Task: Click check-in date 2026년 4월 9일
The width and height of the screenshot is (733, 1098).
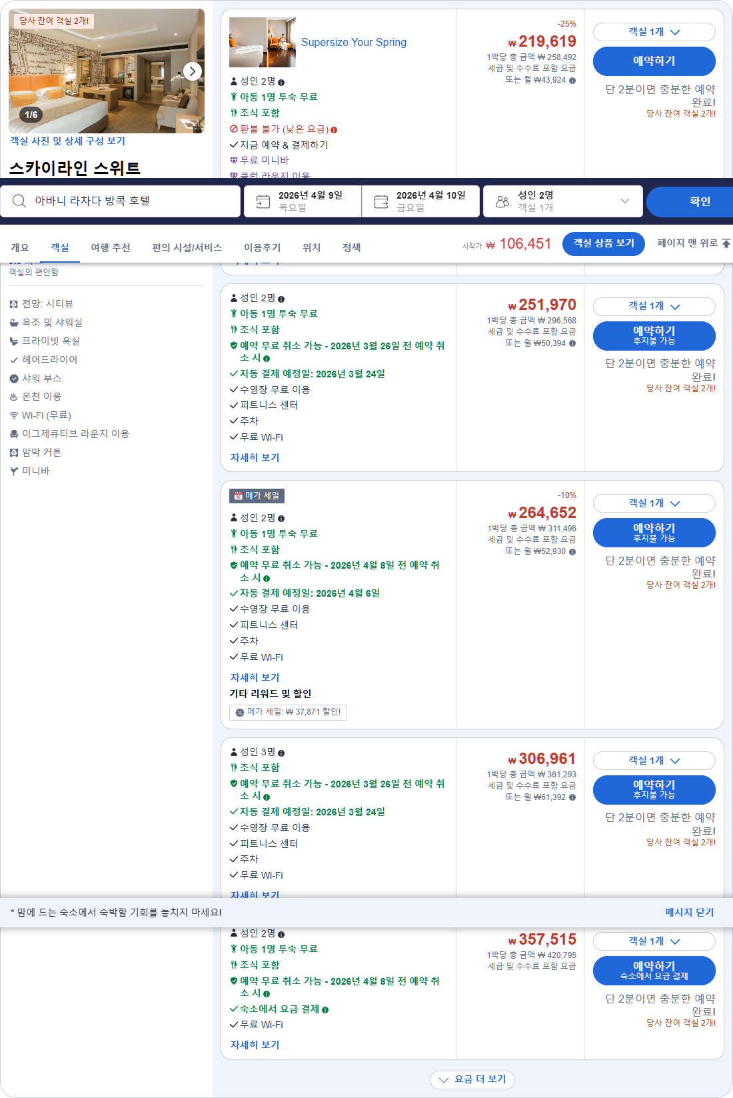Action: coord(303,201)
